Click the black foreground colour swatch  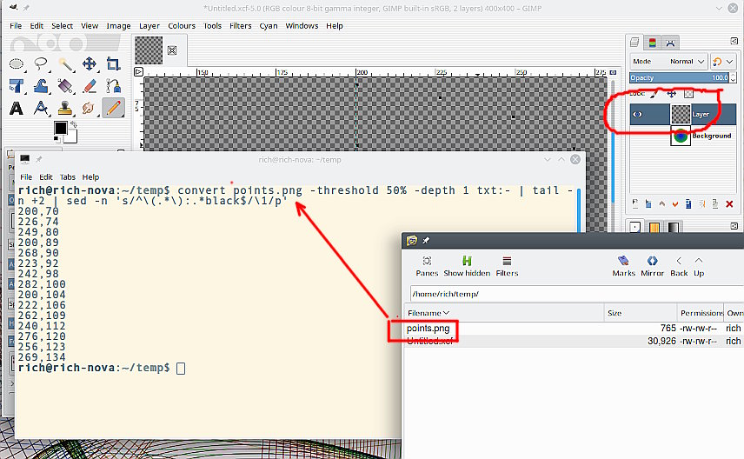click(x=60, y=128)
